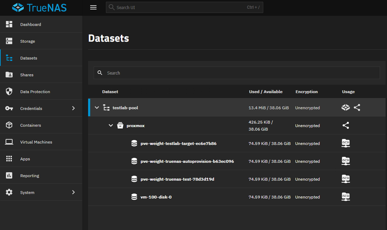Viewport: 387px width, 230px height.
Task: Select vm-100-disk-0 zvol name
Action: [156, 197]
